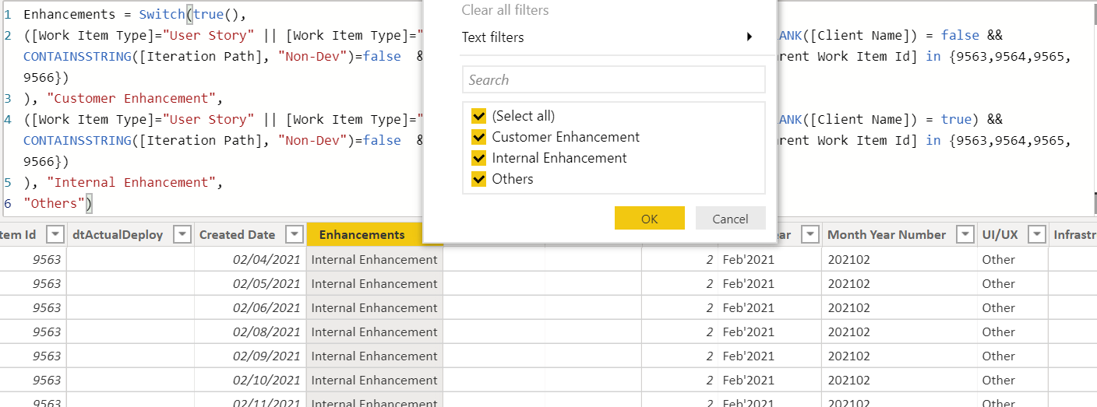Cancel the filter dialog
1097x407 pixels.
pyautogui.click(x=731, y=219)
